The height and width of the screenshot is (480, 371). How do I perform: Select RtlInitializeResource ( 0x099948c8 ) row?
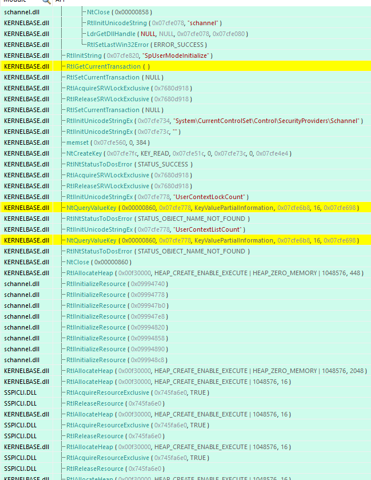click(185, 360)
